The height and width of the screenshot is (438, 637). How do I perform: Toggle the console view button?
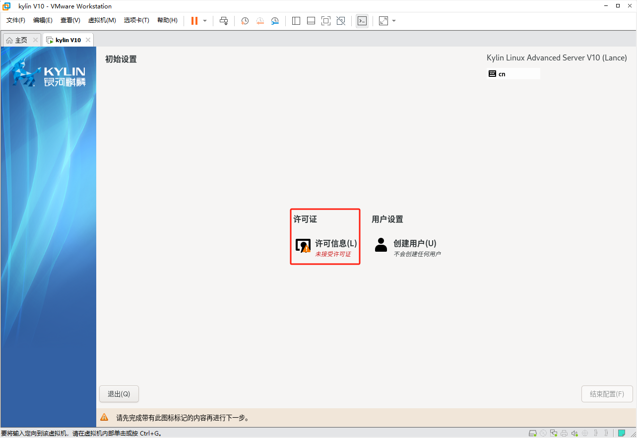(x=362, y=21)
